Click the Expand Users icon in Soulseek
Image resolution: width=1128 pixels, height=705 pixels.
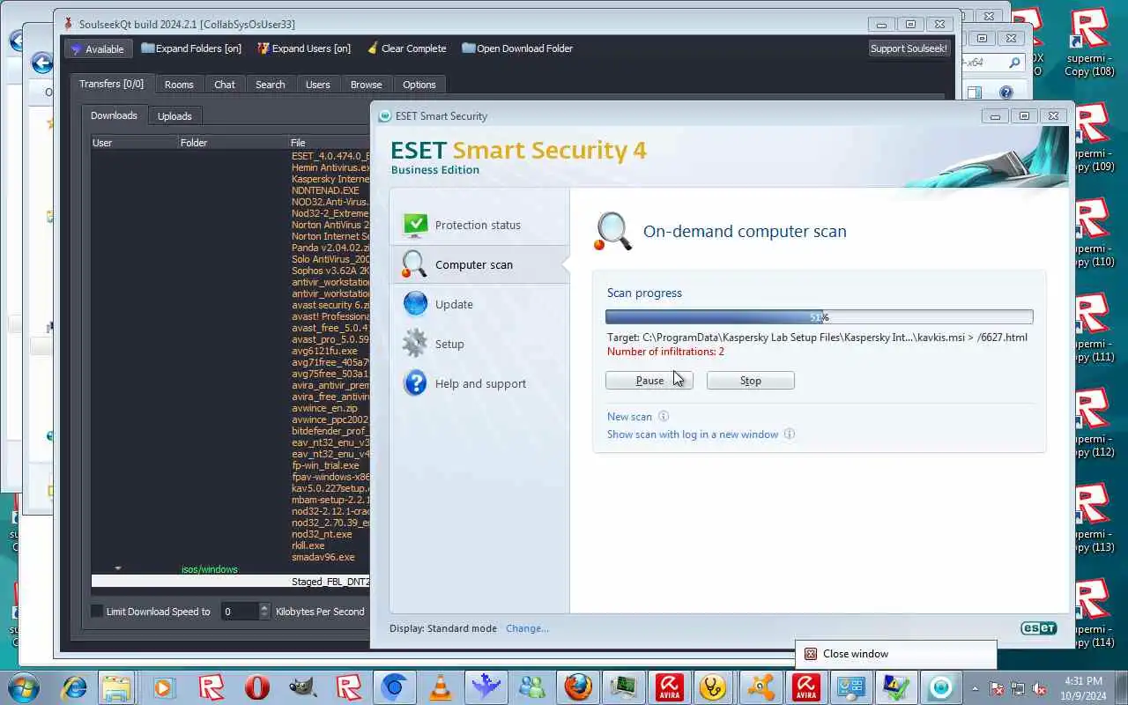tap(263, 48)
